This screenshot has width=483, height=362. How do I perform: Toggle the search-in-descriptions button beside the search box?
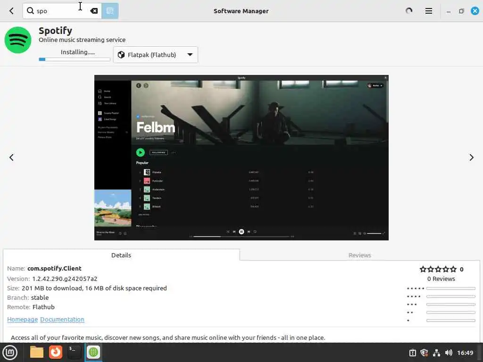[110, 11]
